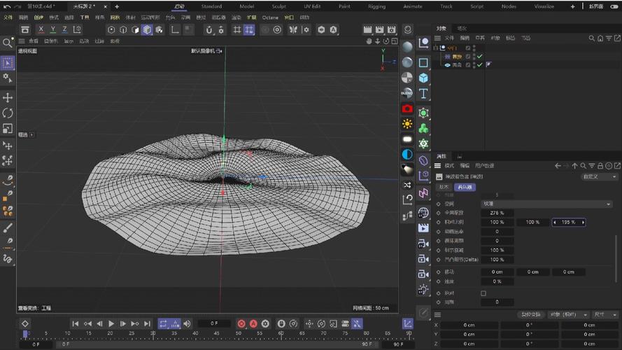Click the timeline ruler at frame 30
This screenshot has height=350, width=622.
pos(153,333)
